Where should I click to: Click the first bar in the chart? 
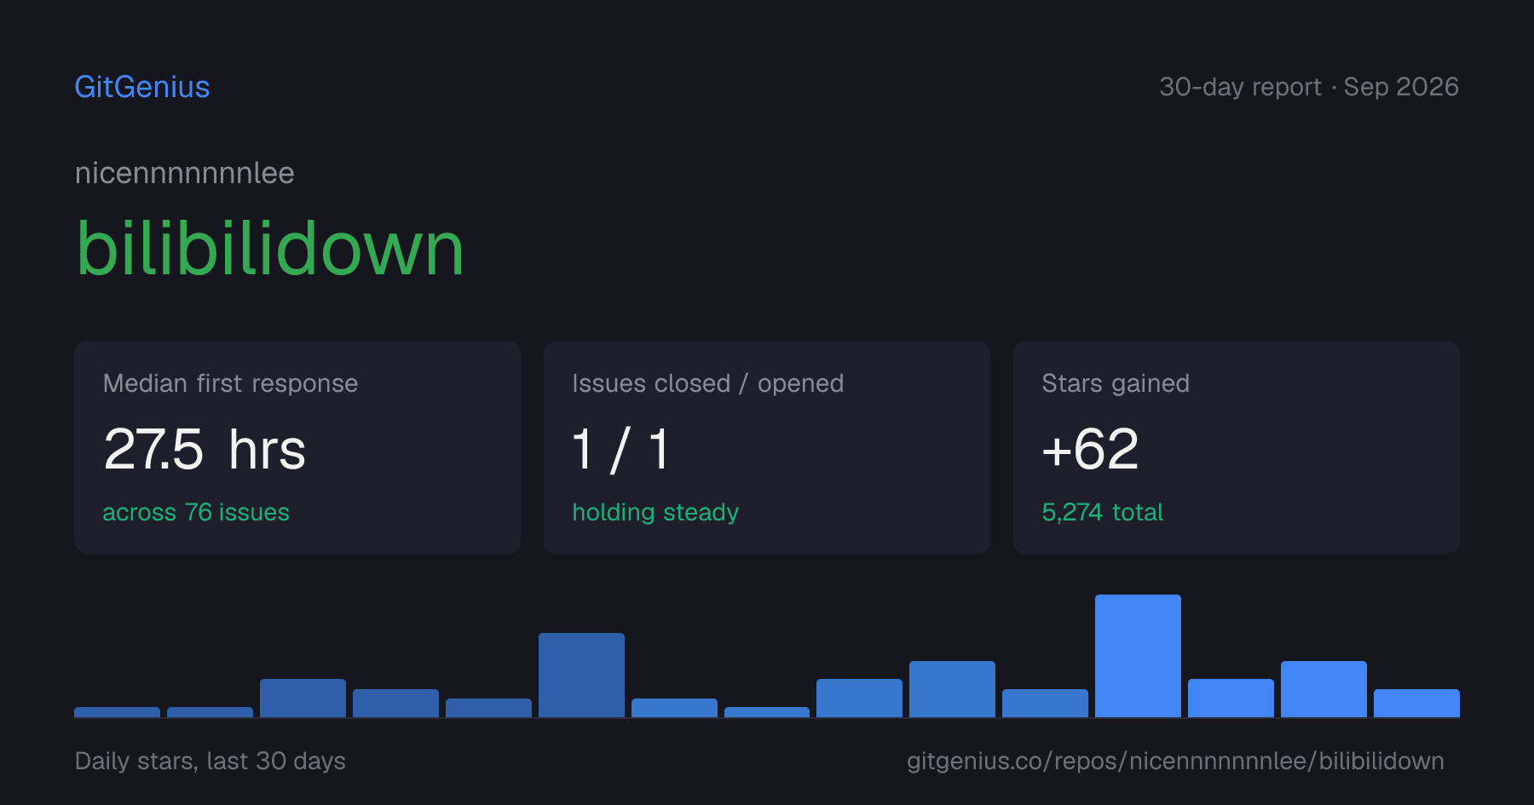[x=117, y=712]
